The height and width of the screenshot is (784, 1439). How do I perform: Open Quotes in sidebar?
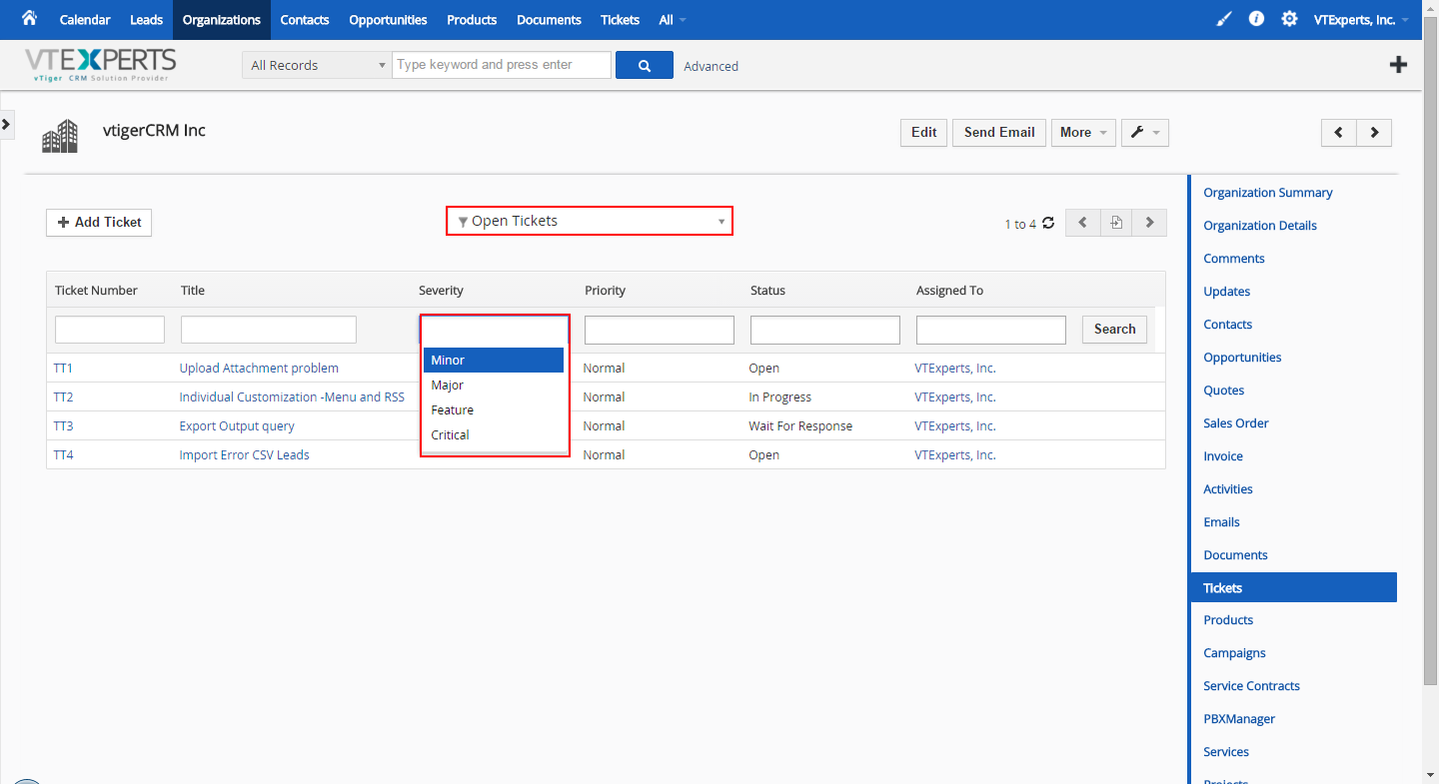1224,391
